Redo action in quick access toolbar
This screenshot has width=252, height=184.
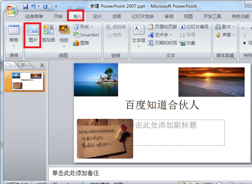pos(46,6)
